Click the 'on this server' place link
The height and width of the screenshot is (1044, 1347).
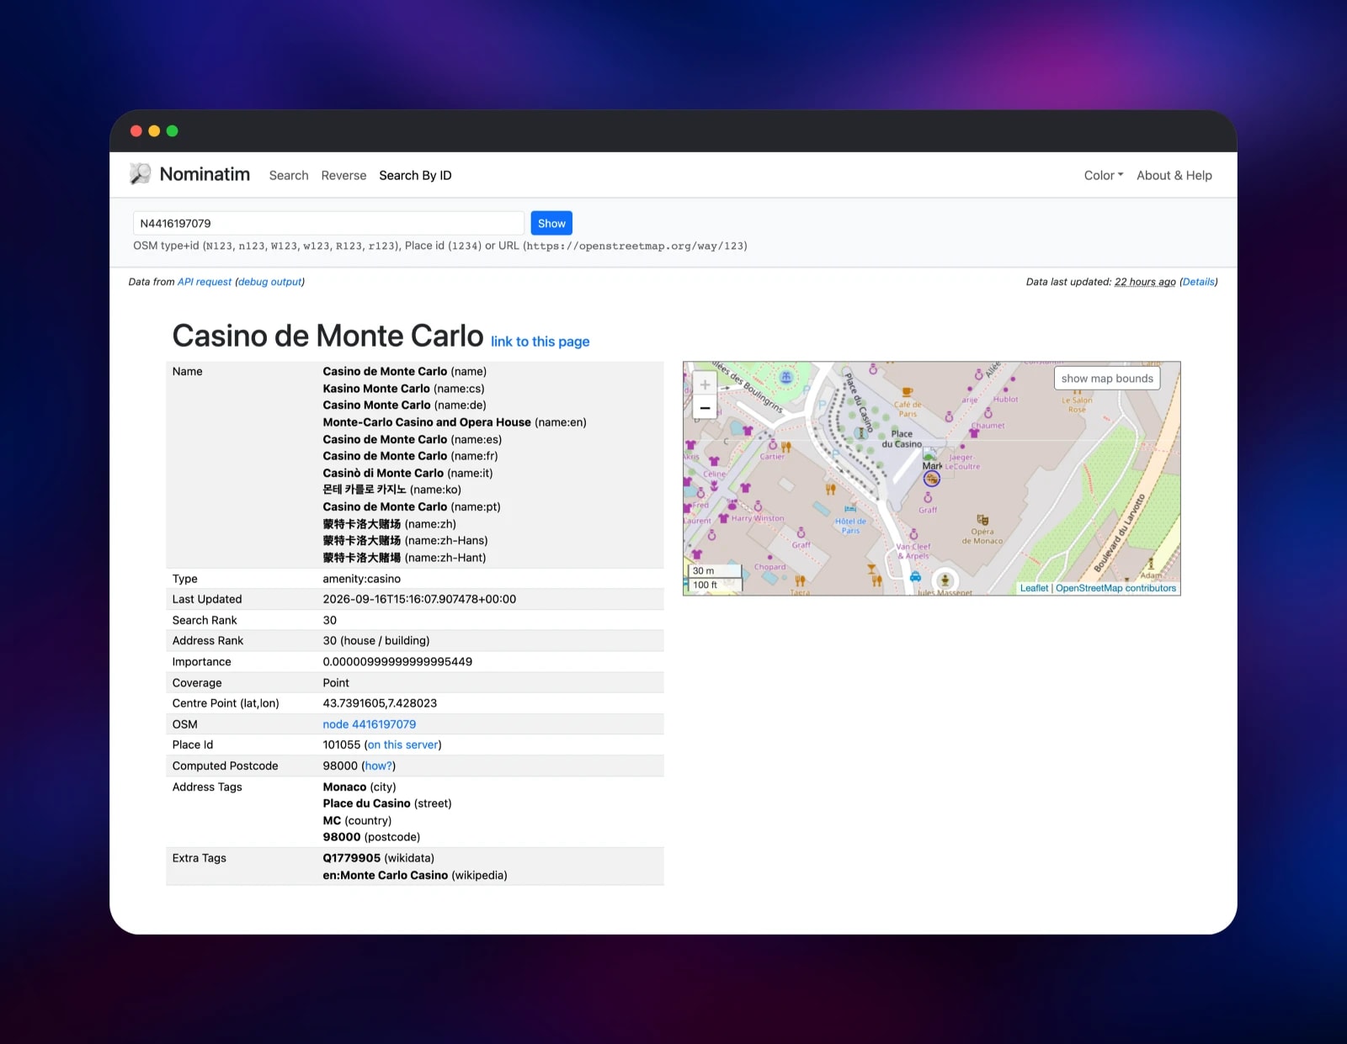tap(402, 745)
